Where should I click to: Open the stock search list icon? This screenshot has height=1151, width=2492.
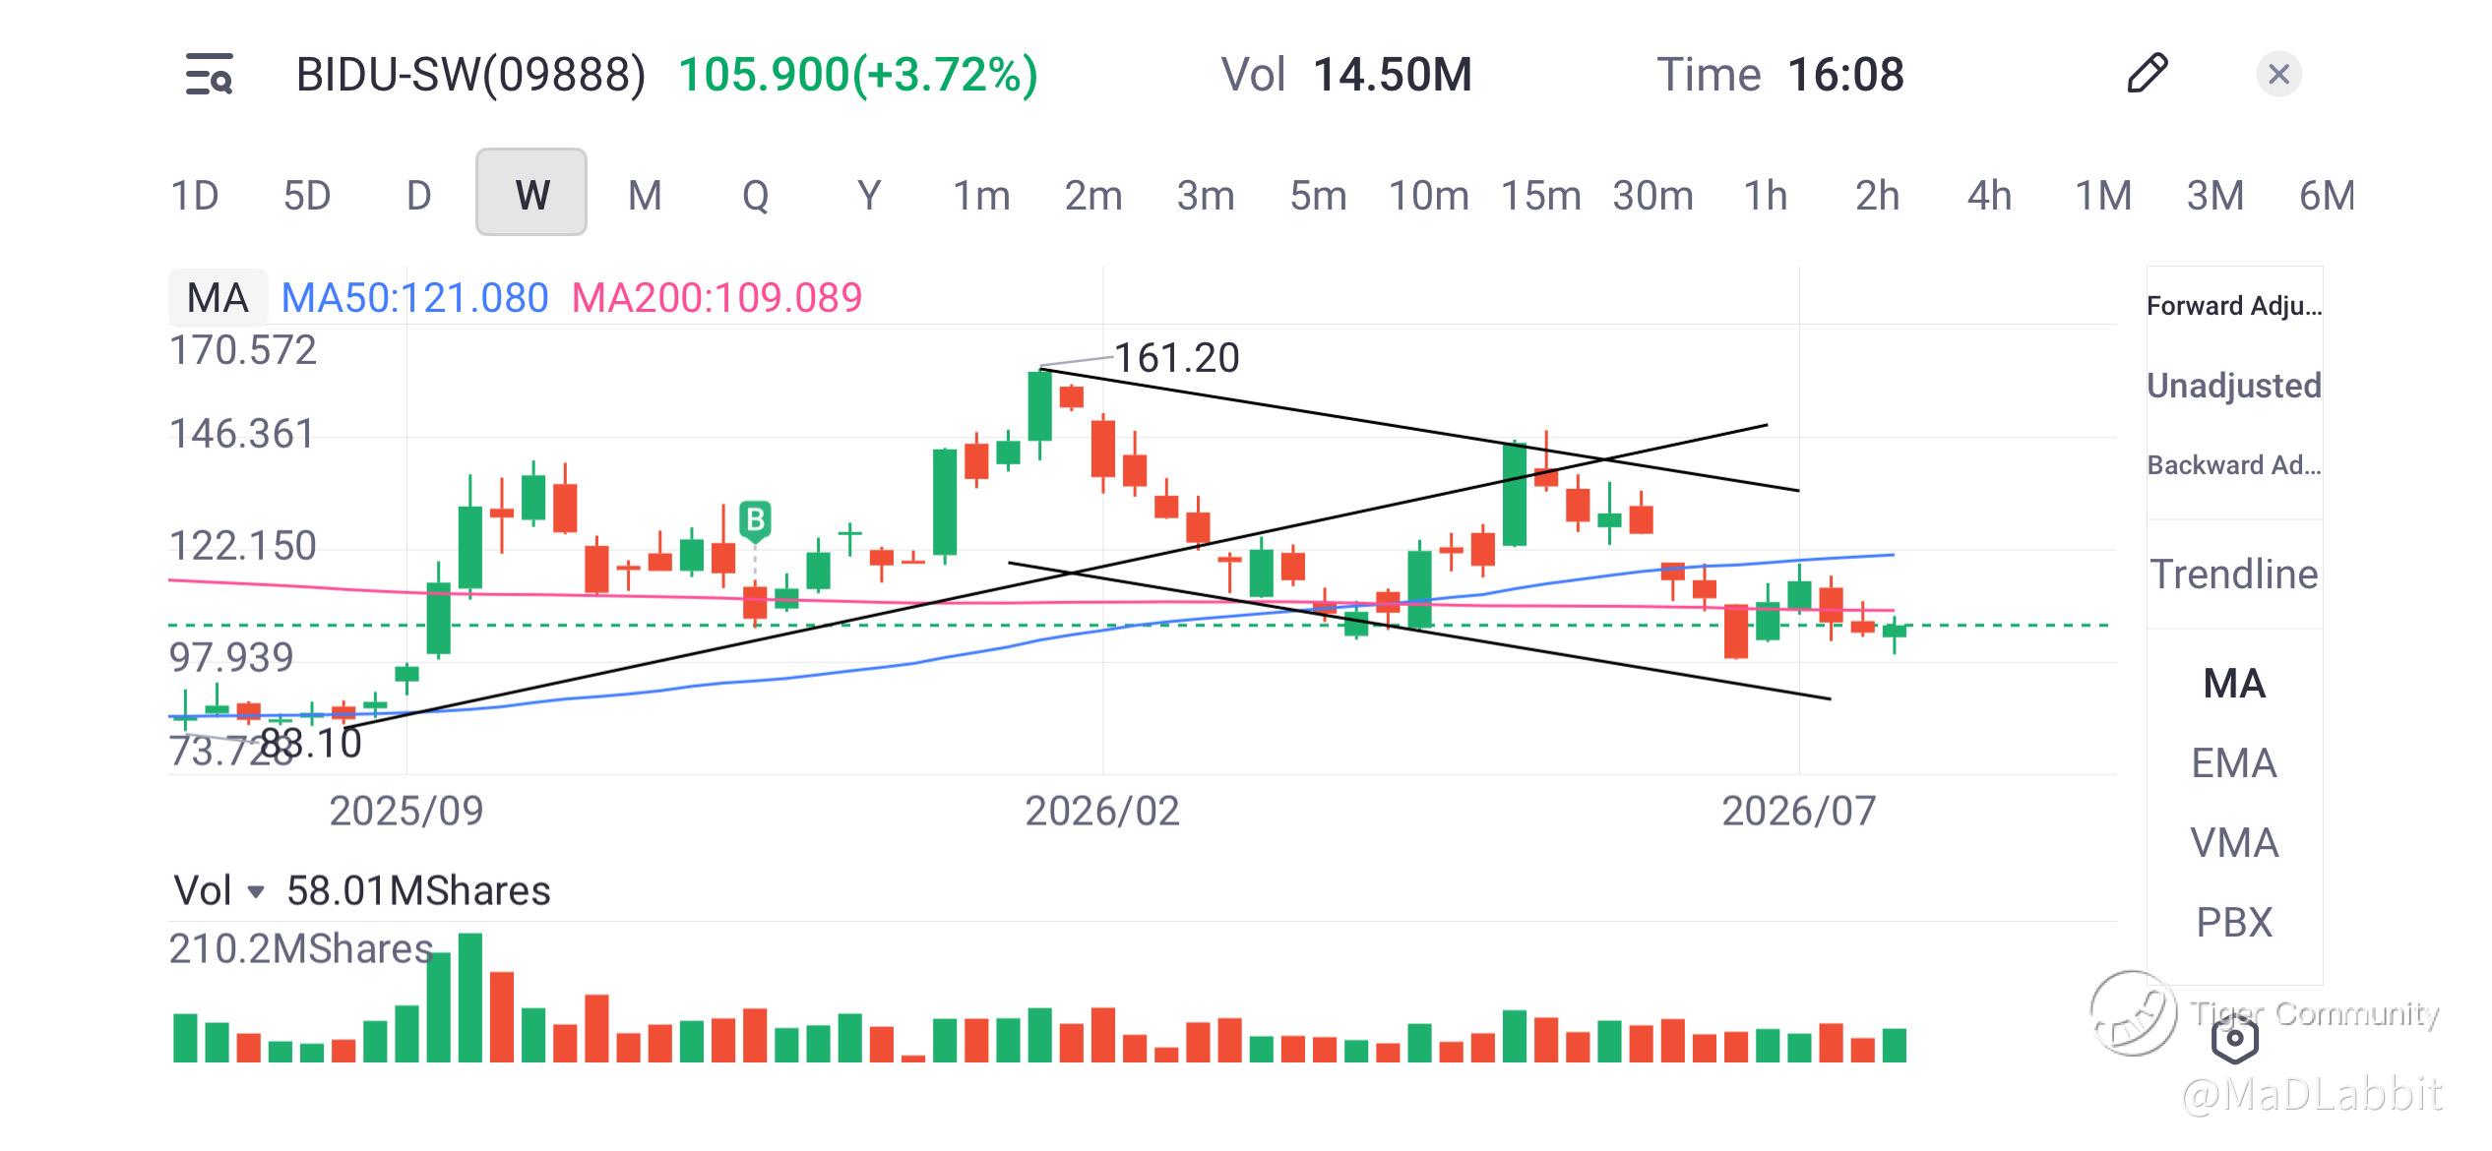pyautogui.click(x=209, y=75)
